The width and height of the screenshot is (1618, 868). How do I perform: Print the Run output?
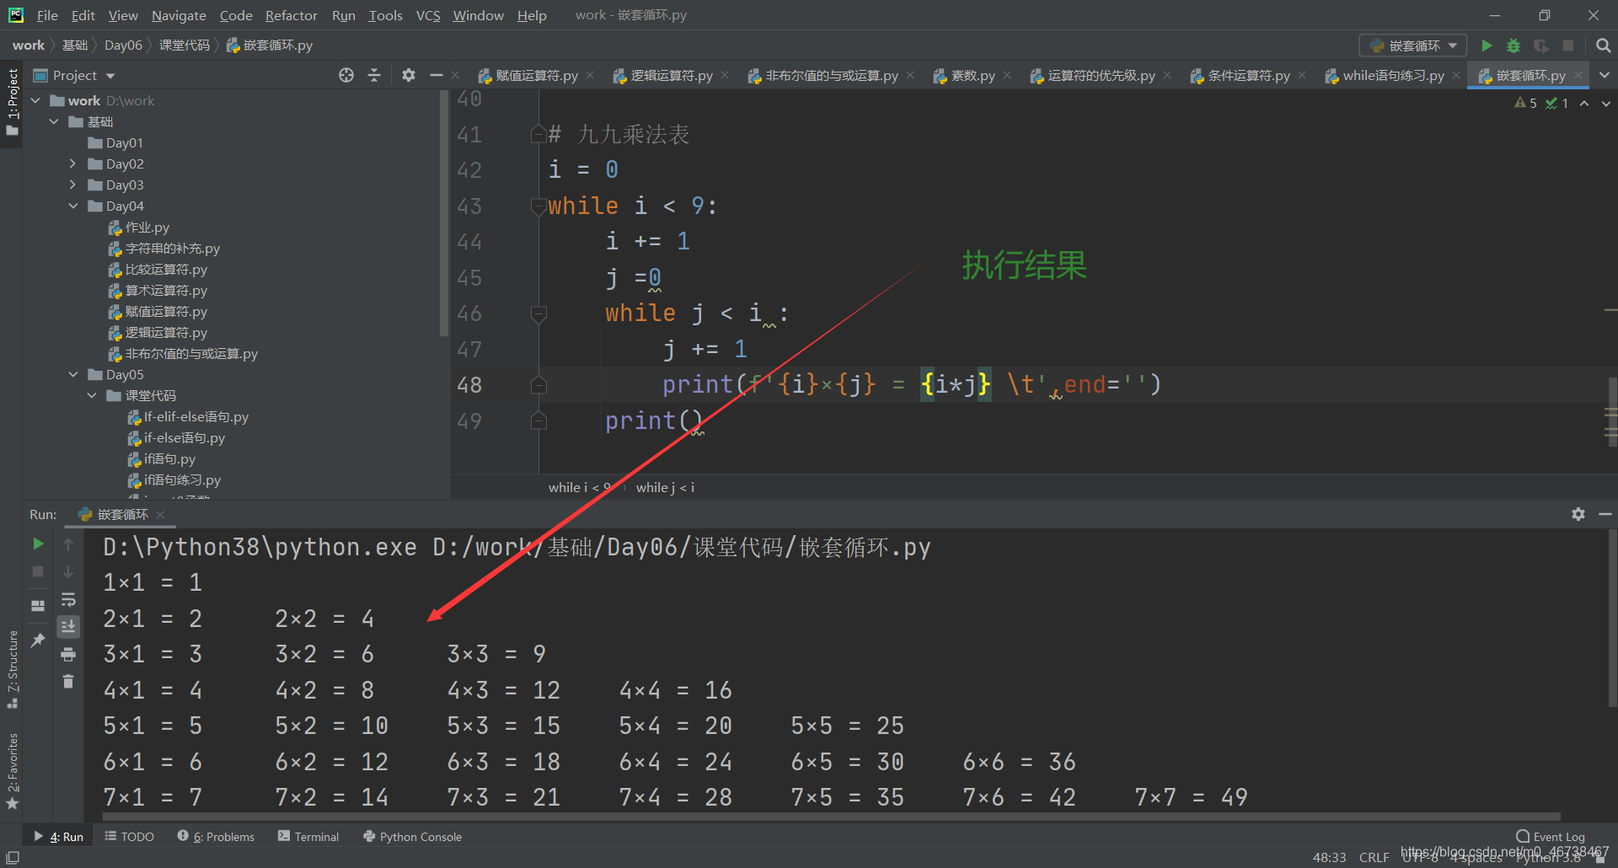pyautogui.click(x=68, y=654)
